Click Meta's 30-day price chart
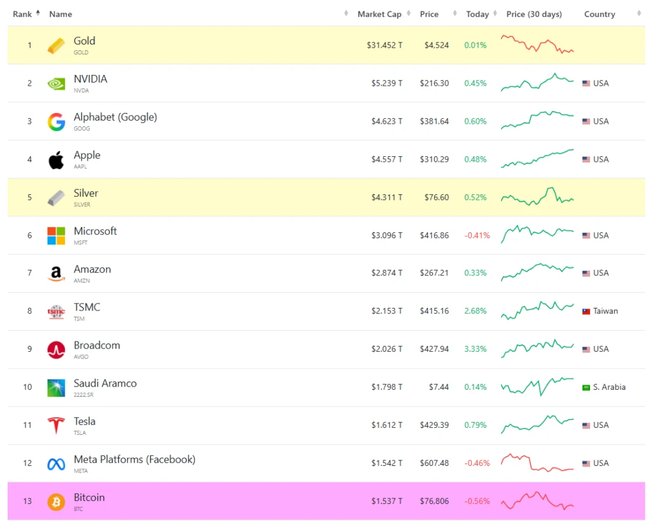This screenshot has width=651, height=525. click(537, 463)
